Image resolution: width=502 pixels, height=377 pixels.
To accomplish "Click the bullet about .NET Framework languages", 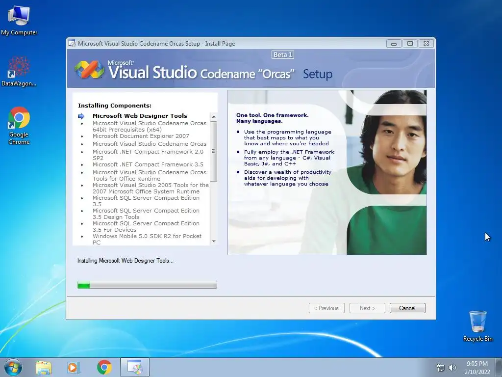I will [289, 158].
